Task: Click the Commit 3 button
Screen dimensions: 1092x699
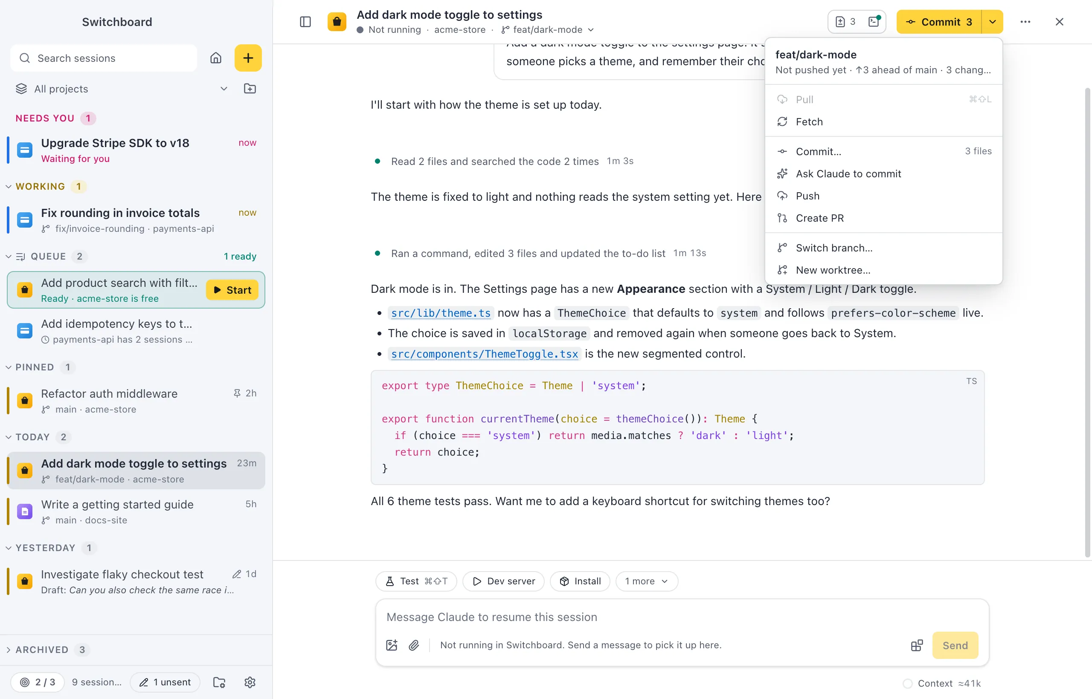Action: 938,22
